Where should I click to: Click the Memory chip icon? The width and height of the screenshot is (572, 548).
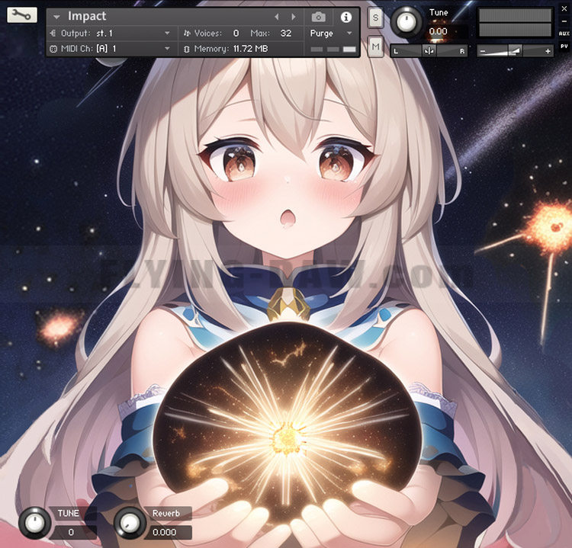(187, 49)
